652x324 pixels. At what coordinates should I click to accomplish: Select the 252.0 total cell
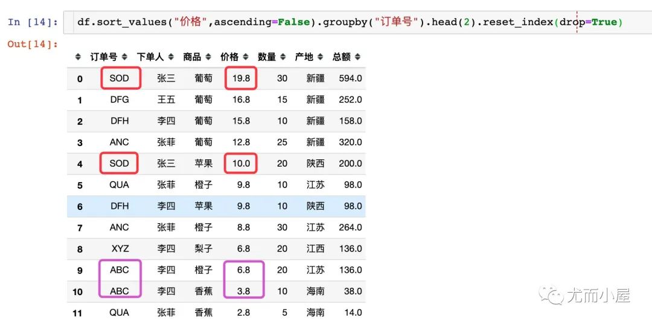(350, 100)
